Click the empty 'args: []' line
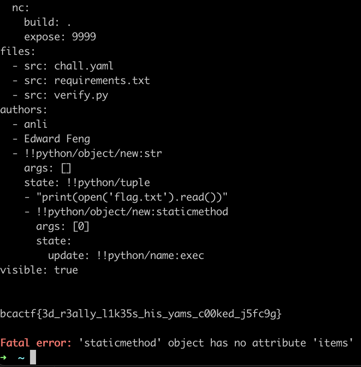 (x=48, y=168)
